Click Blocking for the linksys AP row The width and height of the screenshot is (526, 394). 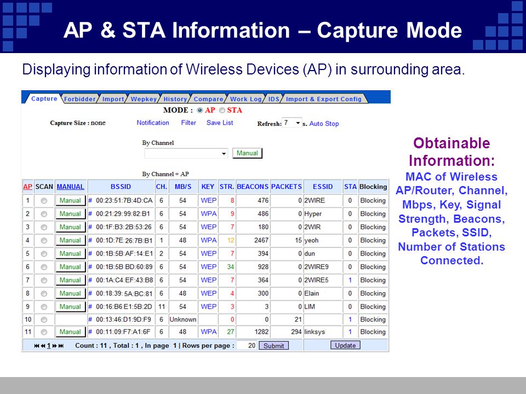[373, 332]
